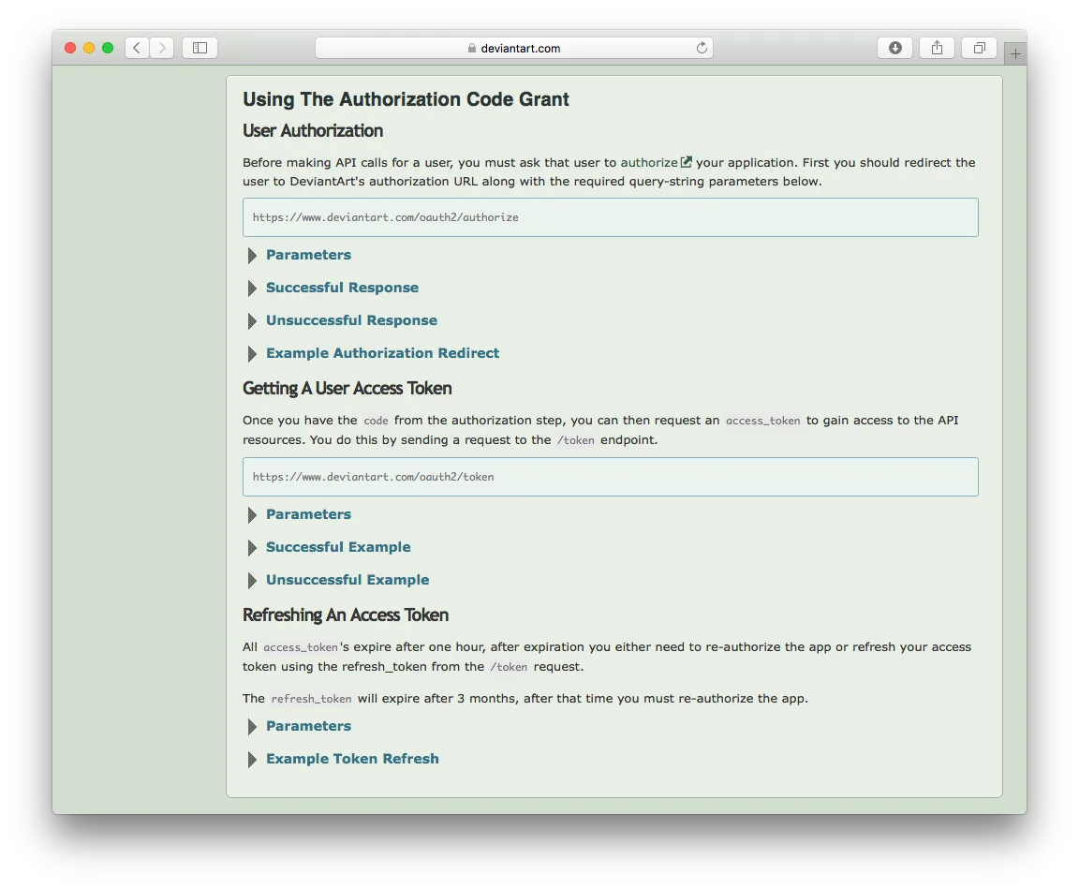Reload the deviantart.com page
This screenshot has width=1079, height=889.
pyautogui.click(x=702, y=48)
